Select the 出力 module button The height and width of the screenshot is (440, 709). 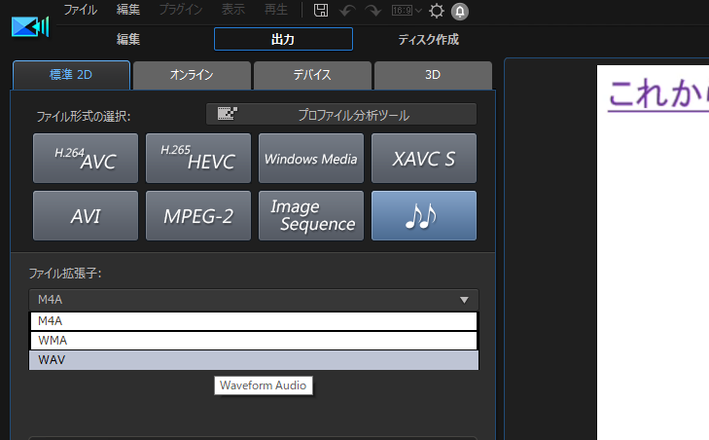[283, 39]
